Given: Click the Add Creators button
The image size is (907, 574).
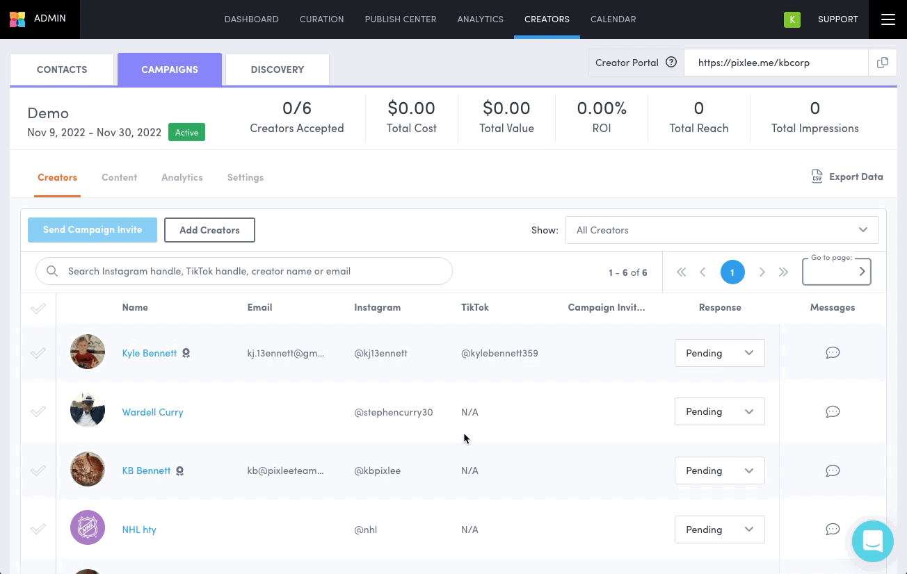Looking at the screenshot, I should tap(209, 230).
